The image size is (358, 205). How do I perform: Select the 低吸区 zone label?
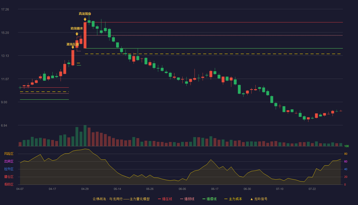click(x=9, y=184)
